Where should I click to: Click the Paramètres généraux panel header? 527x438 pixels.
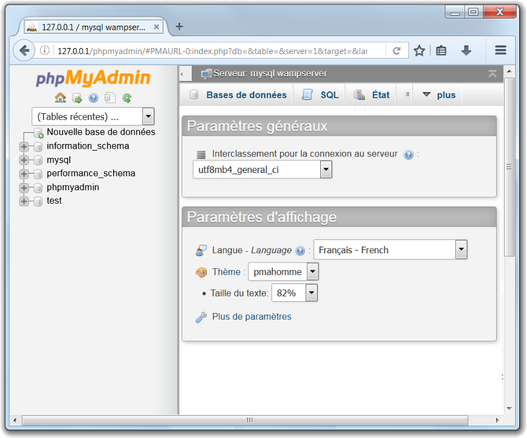tap(339, 126)
